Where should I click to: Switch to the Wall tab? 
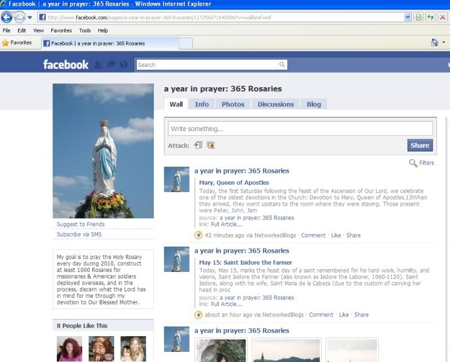pos(176,104)
